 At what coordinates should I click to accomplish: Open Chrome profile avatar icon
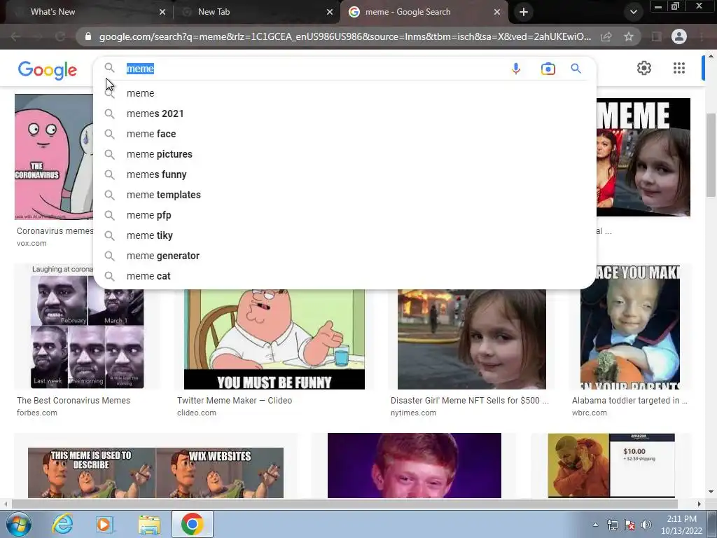(679, 36)
